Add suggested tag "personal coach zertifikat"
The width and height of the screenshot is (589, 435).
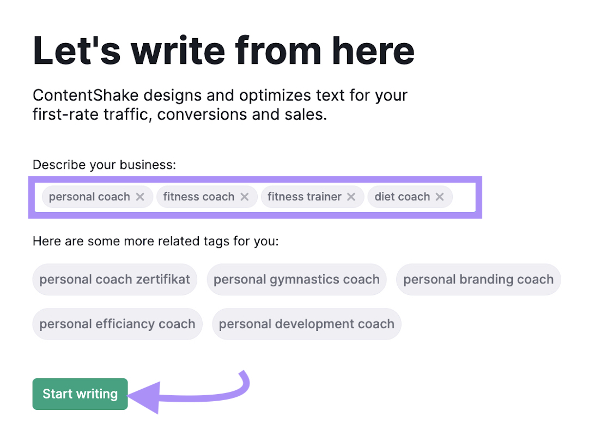pos(114,279)
